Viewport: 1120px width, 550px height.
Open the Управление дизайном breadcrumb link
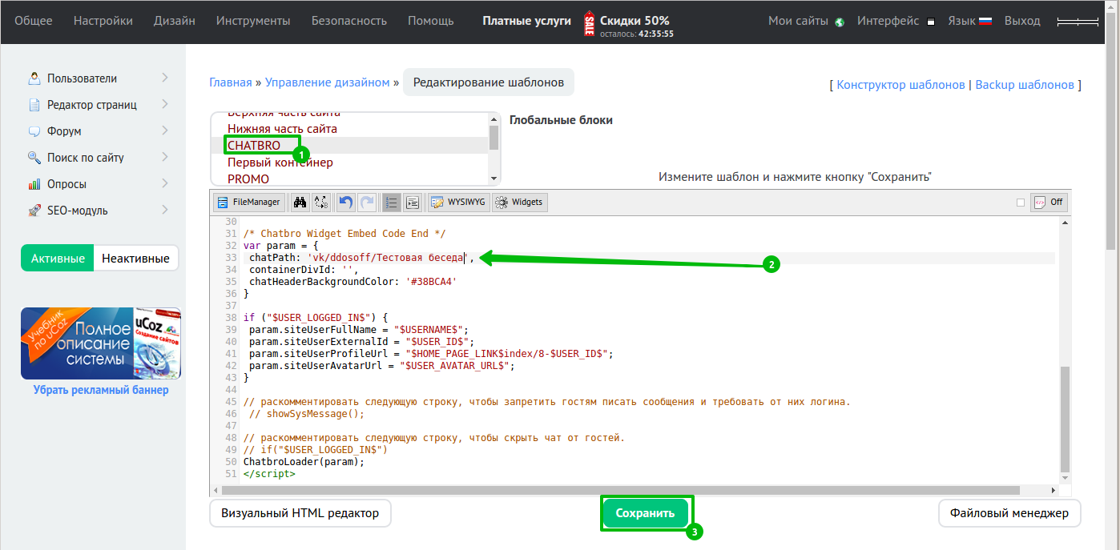(x=328, y=82)
